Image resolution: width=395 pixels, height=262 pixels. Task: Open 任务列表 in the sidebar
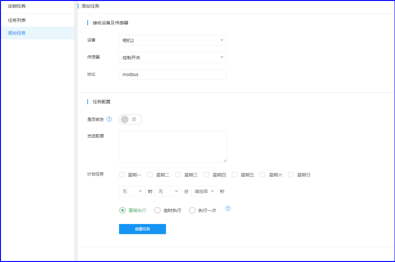pyautogui.click(x=17, y=21)
